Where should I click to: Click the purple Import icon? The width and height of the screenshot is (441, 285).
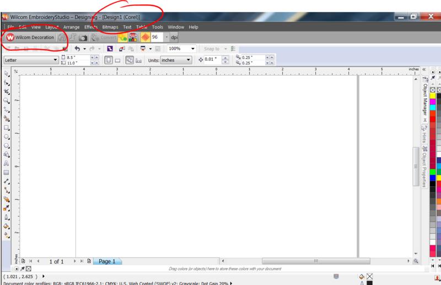click(x=110, y=49)
